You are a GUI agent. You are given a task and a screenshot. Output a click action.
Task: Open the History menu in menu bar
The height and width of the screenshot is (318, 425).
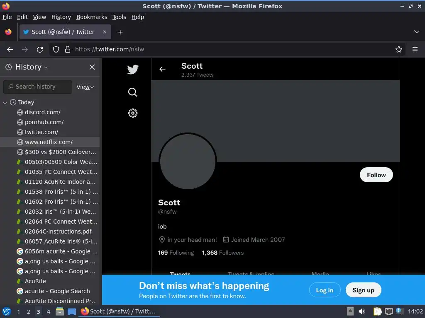coord(61,17)
